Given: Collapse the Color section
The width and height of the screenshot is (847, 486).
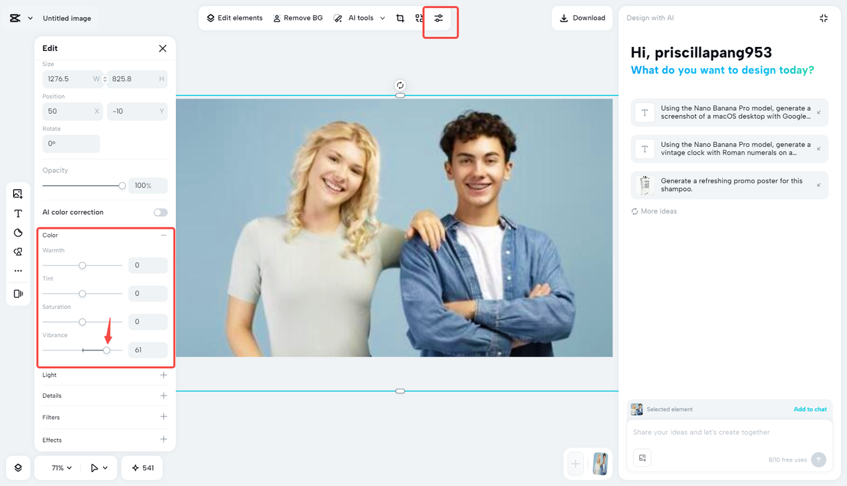Looking at the screenshot, I should 163,235.
